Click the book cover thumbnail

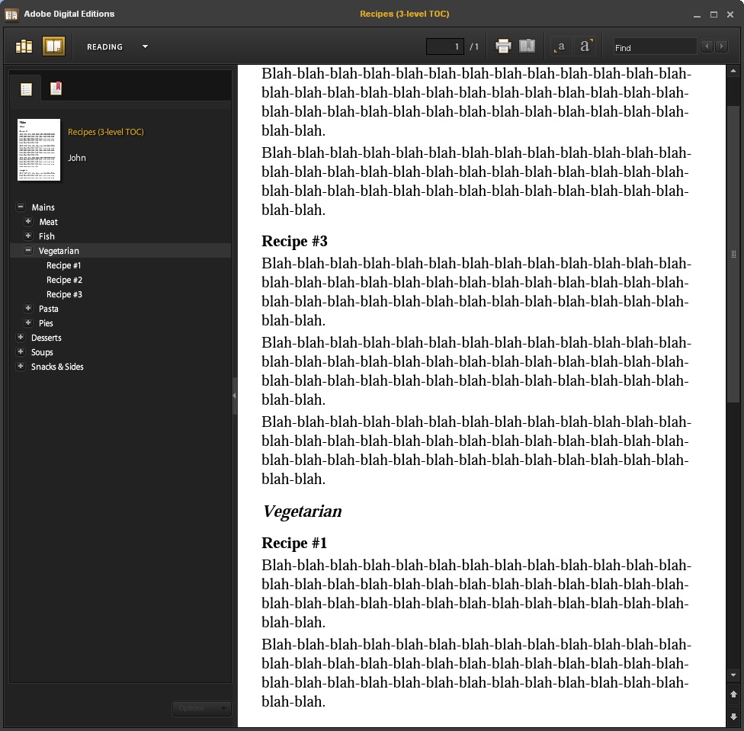(x=39, y=149)
